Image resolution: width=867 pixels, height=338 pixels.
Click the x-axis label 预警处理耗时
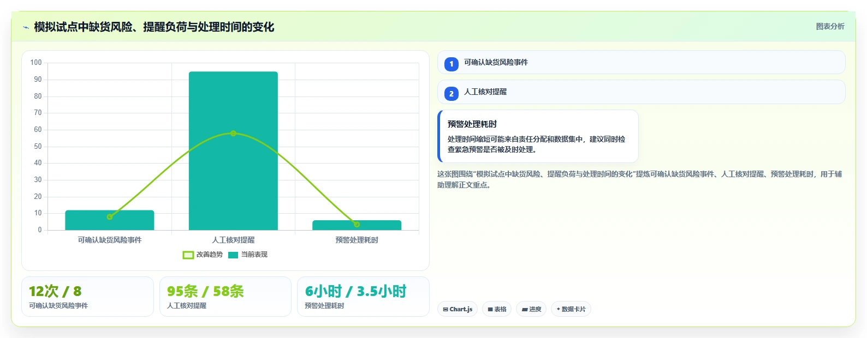coord(357,240)
